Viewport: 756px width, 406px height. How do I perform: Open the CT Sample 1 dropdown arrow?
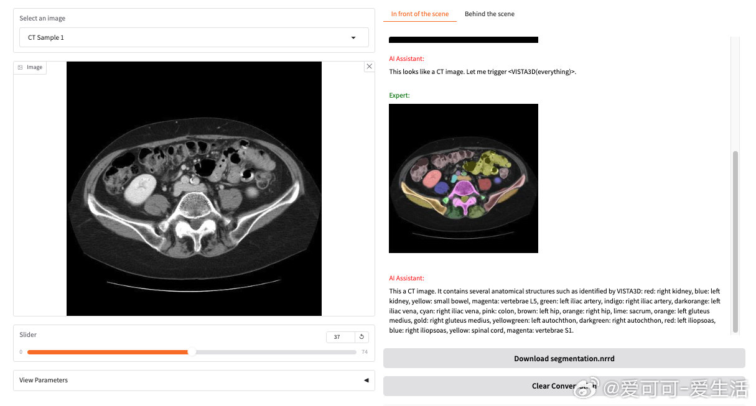pyautogui.click(x=353, y=38)
